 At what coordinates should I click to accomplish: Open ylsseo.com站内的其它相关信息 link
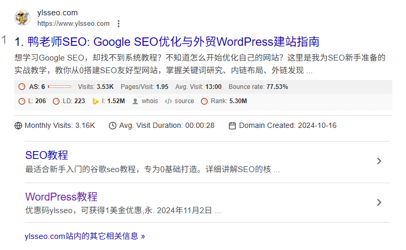[85, 236]
